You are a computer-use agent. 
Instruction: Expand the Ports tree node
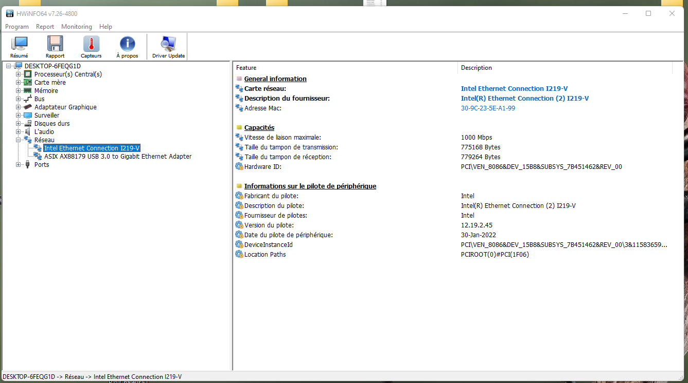19,164
